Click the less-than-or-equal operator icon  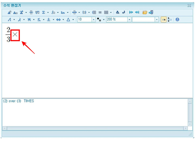39,20
